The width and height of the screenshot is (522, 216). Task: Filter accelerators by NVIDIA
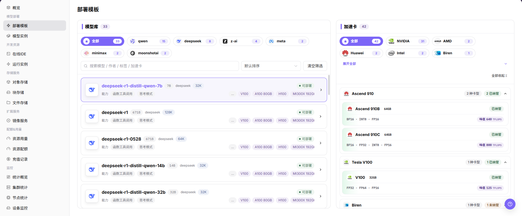[x=408, y=41]
